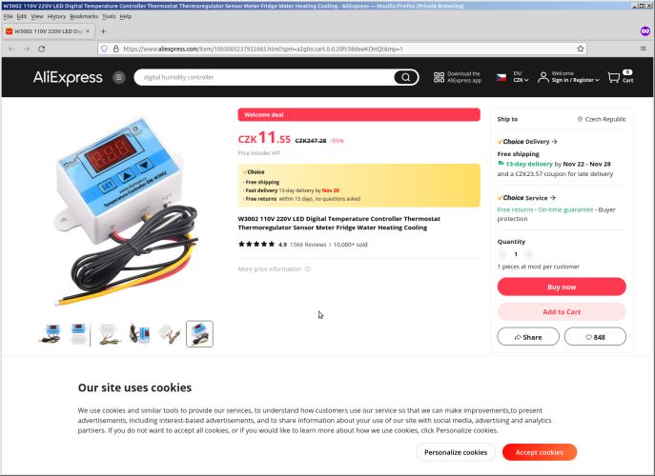The height and width of the screenshot is (476, 655).
Task: Expand the Choice Delivery arrow
Action: pyautogui.click(x=554, y=142)
